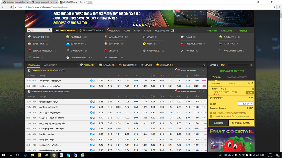Switch to the ტოპ ფსონები tab

51,65
